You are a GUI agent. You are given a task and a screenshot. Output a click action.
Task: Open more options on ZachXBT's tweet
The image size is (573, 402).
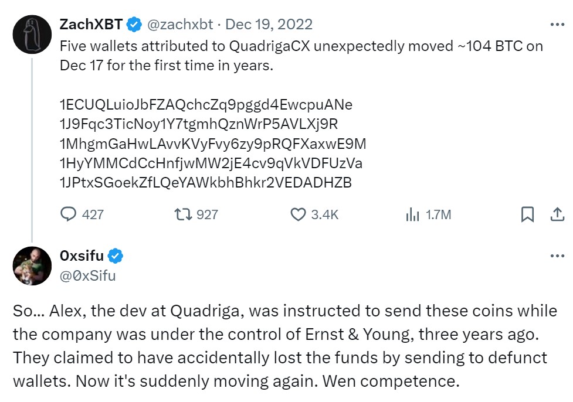click(556, 25)
